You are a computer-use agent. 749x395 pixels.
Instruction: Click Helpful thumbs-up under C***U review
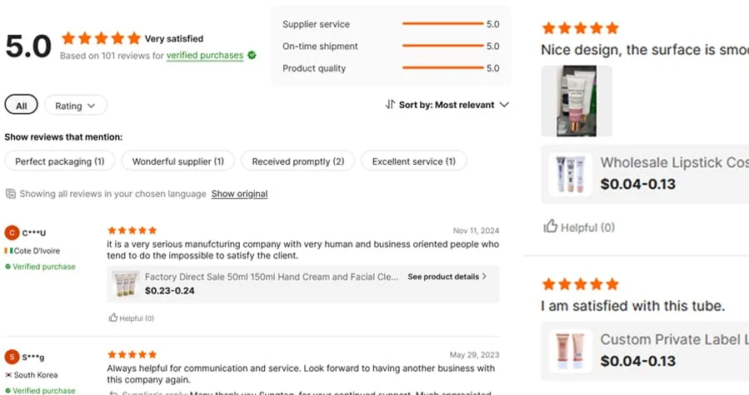click(113, 318)
